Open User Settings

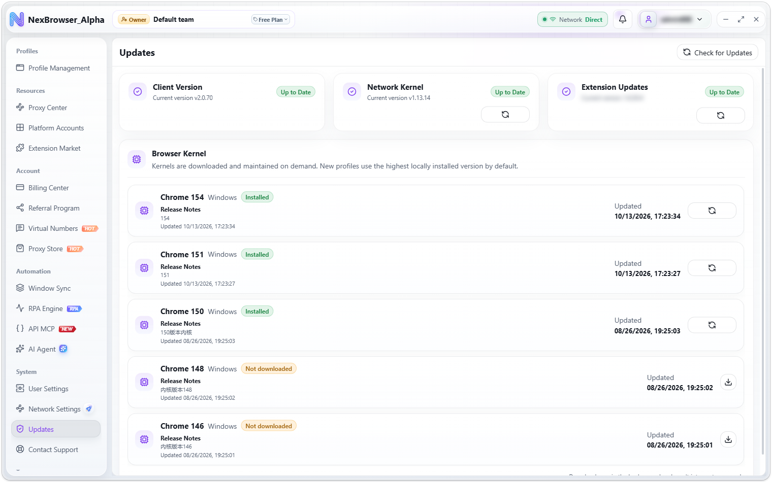coord(56,389)
